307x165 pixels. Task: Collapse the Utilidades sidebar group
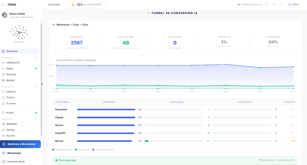(x=35, y=119)
